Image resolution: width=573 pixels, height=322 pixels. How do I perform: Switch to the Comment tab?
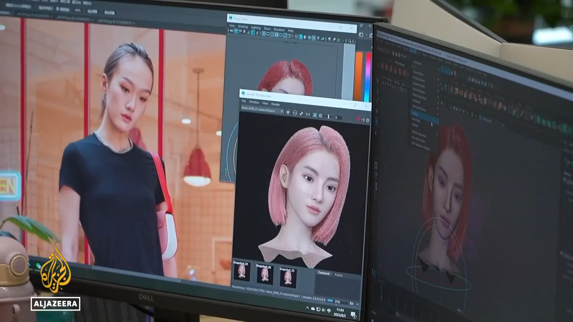pos(323,273)
